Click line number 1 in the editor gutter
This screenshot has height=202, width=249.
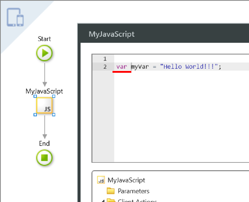point(105,59)
